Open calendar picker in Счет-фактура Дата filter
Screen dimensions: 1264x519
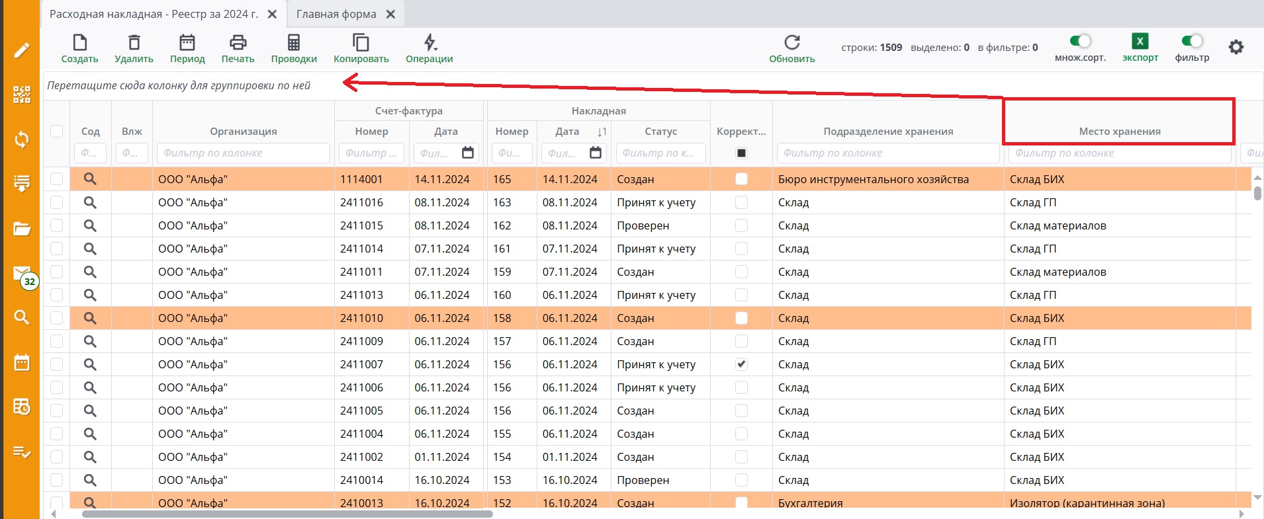(468, 153)
